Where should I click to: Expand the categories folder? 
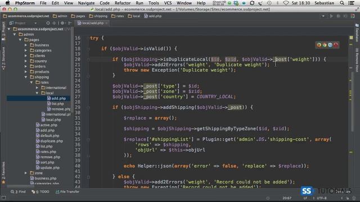[26, 50]
